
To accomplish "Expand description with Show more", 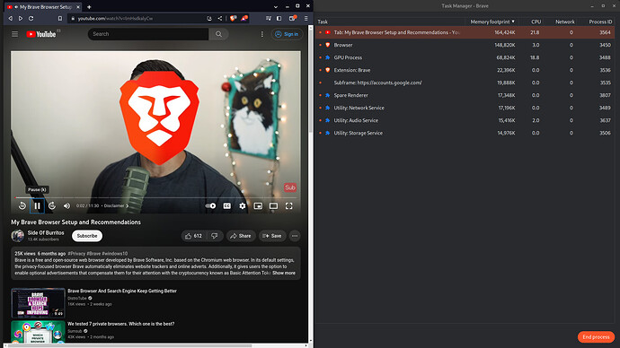I will click(x=284, y=273).
